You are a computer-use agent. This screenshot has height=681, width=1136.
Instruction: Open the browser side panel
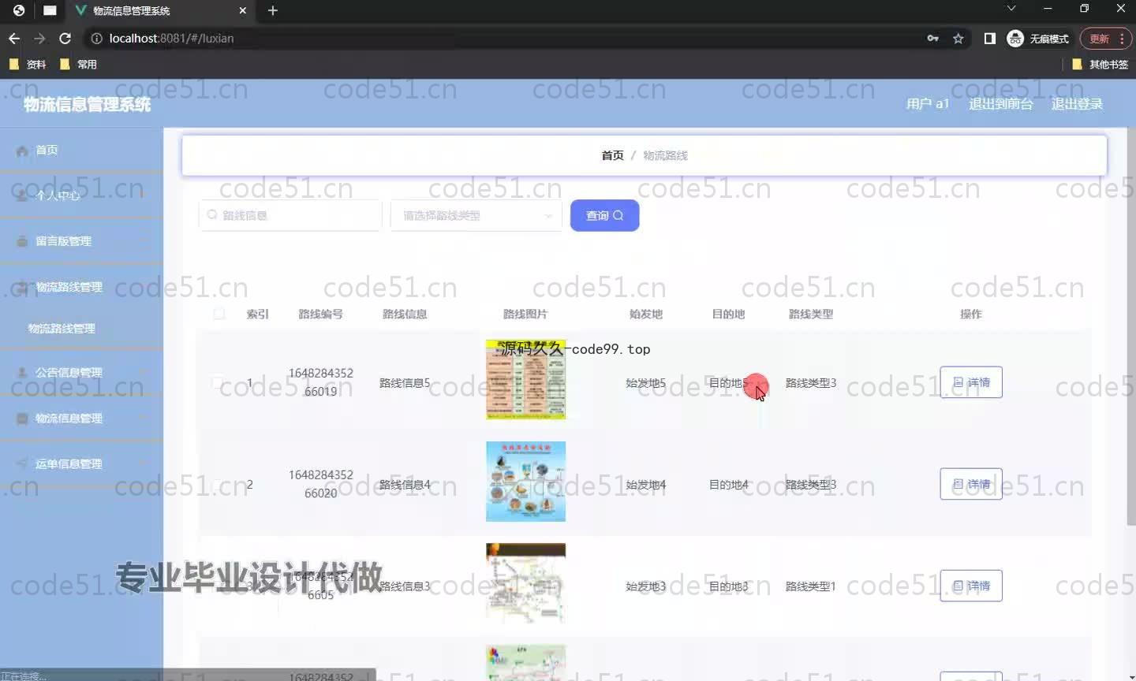(989, 38)
